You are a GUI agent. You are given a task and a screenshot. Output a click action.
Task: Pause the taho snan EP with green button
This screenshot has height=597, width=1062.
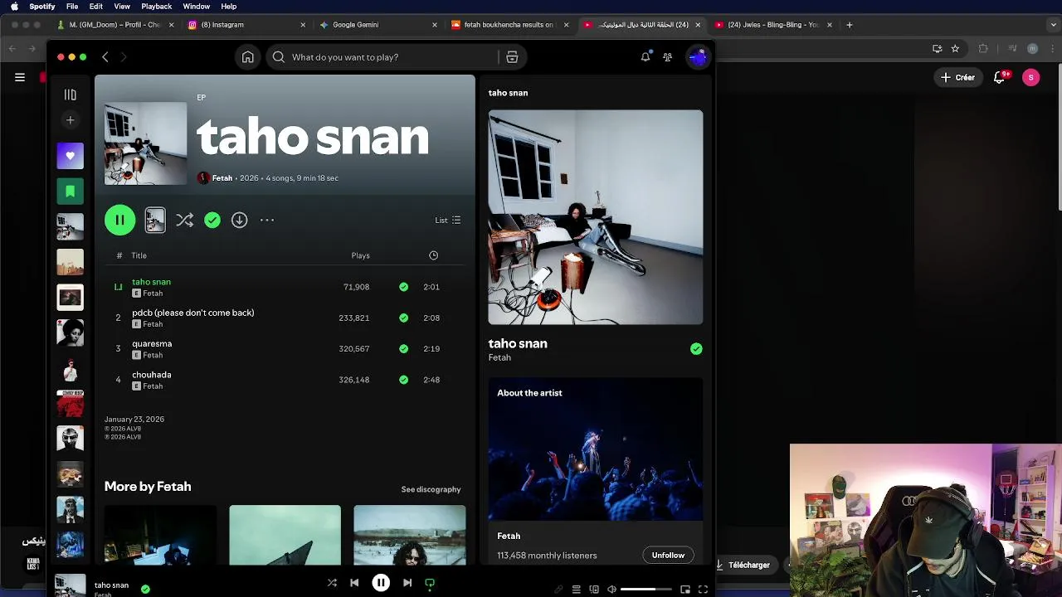tap(120, 220)
